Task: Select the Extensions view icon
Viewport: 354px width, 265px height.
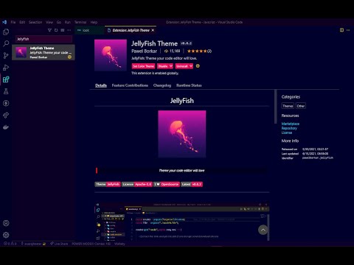Action: pyautogui.click(x=6, y=79)
